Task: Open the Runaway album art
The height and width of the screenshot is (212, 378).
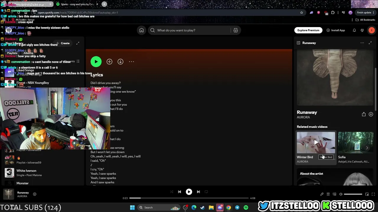Action: [x=335, y=77]
